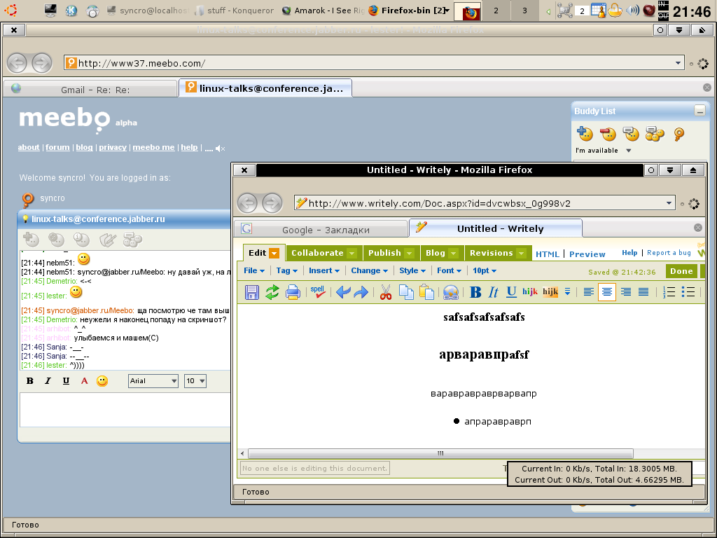Image resolution: width=717 pixels, height=538 pixels.
Task: Change chat text color with red A
Action: (84, 380)
